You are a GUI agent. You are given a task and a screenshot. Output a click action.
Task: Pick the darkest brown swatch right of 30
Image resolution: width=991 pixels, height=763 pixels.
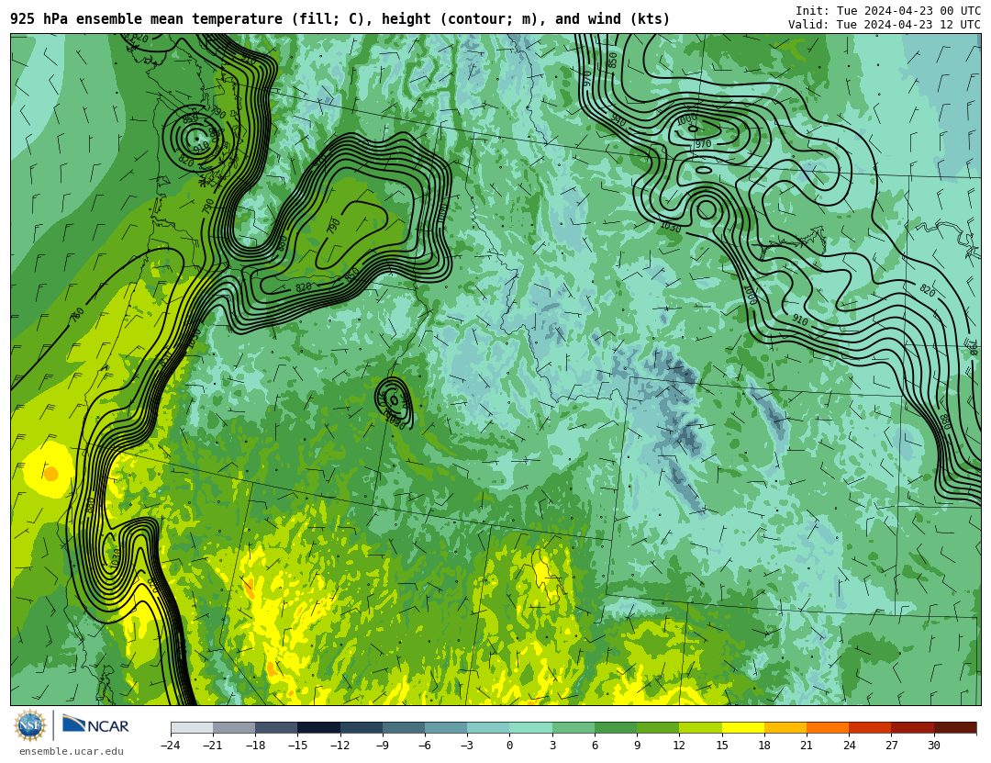tap(955, 727)
